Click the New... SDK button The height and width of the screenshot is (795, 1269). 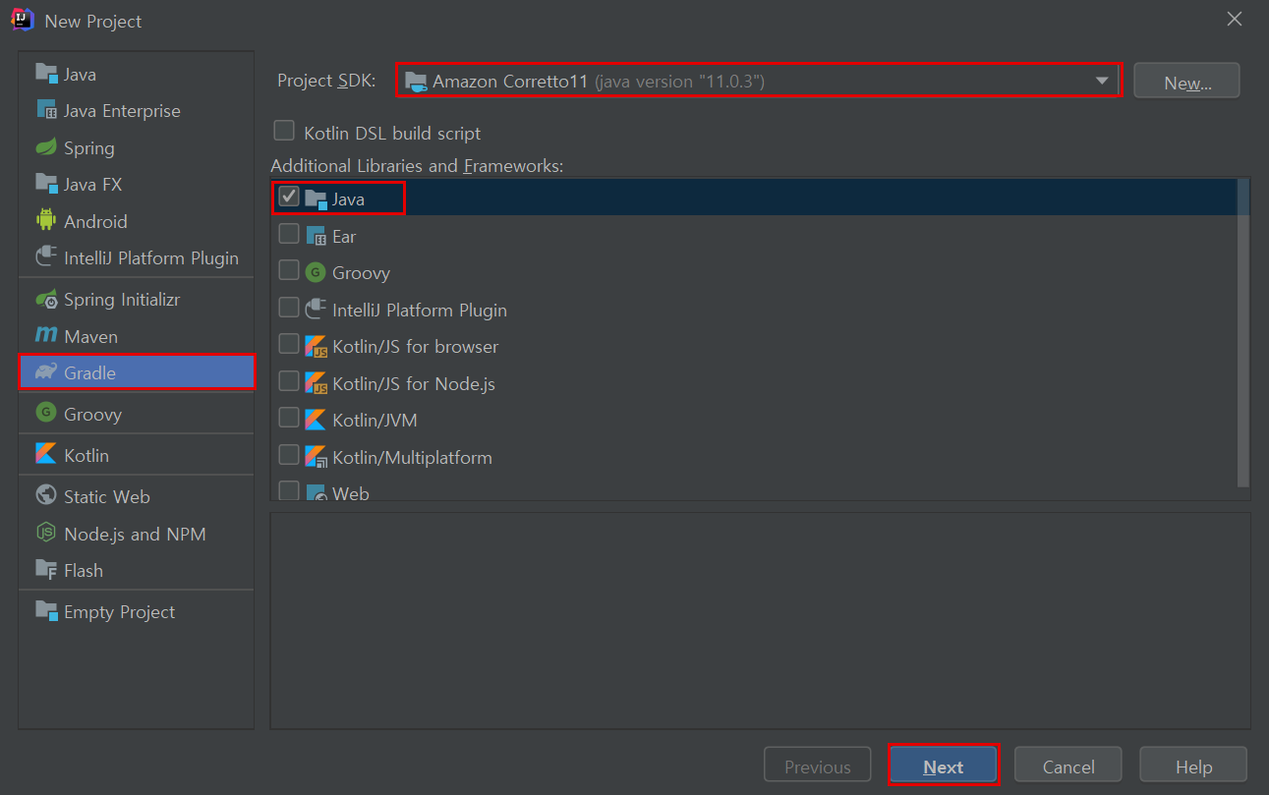1186,81
